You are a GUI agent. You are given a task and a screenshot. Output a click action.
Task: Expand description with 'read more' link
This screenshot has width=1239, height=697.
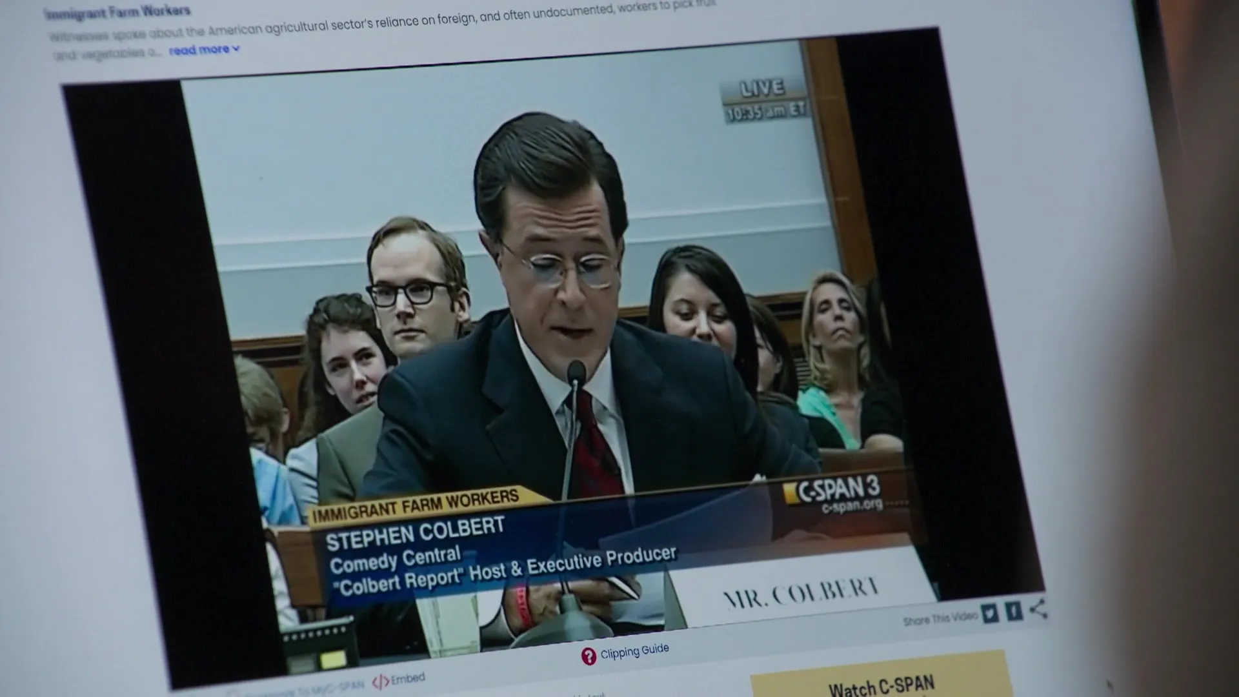(204, 49)
